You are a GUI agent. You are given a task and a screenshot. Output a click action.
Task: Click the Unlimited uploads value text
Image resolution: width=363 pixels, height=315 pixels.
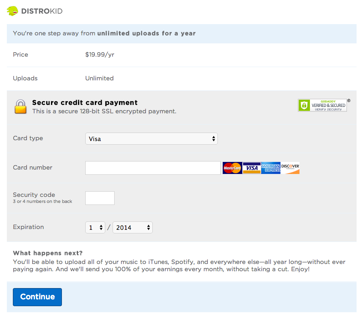(x=99, y=78)
